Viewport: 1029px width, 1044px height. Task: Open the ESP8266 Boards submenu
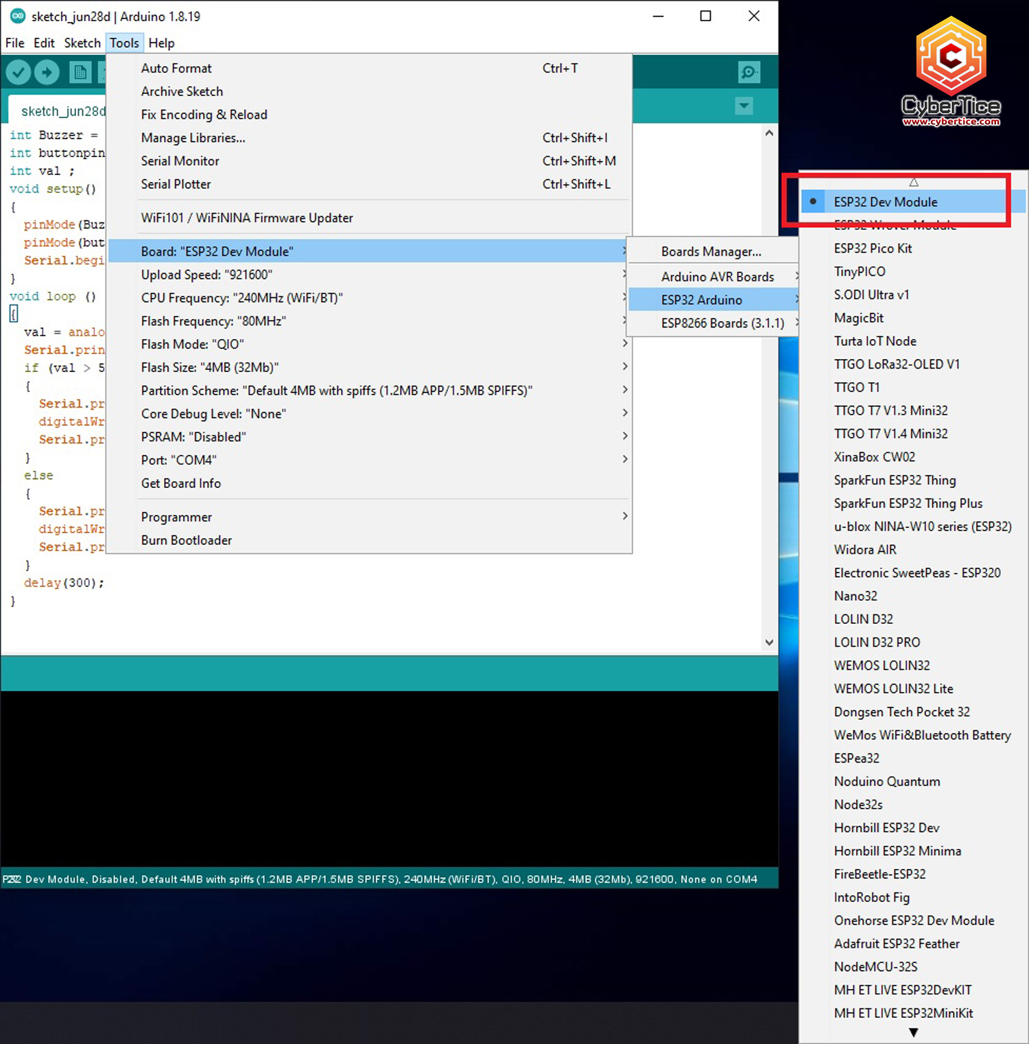point(722,323)
